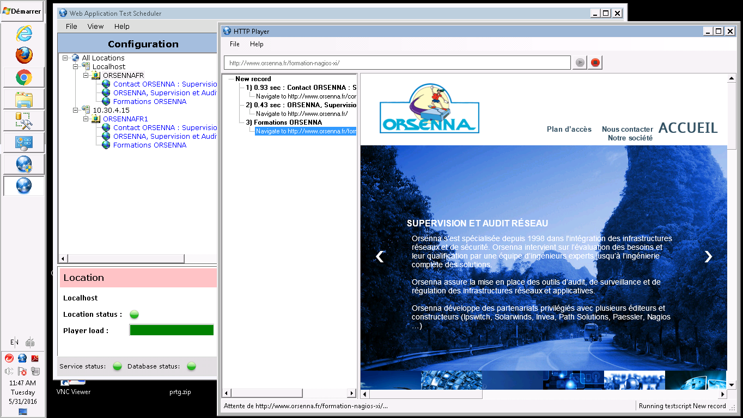Click the show desktop icon below the date

[23, 411]
